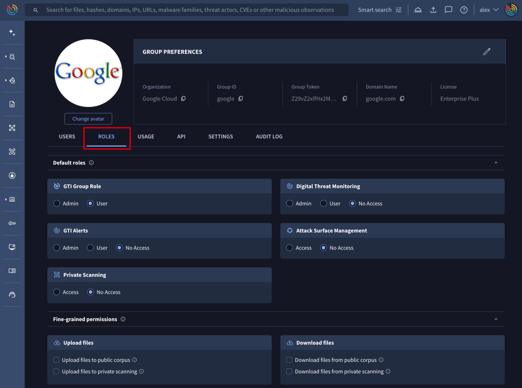
Task: Click info icon for Upload files to public corpus
Action: pyautogui.click(x=135, y=360)
